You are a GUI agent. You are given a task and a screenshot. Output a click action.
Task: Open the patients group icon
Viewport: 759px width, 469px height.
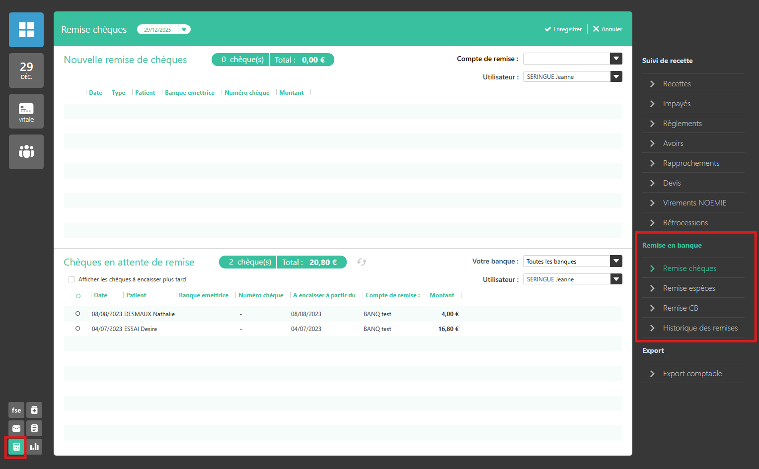tap(26, 152)
